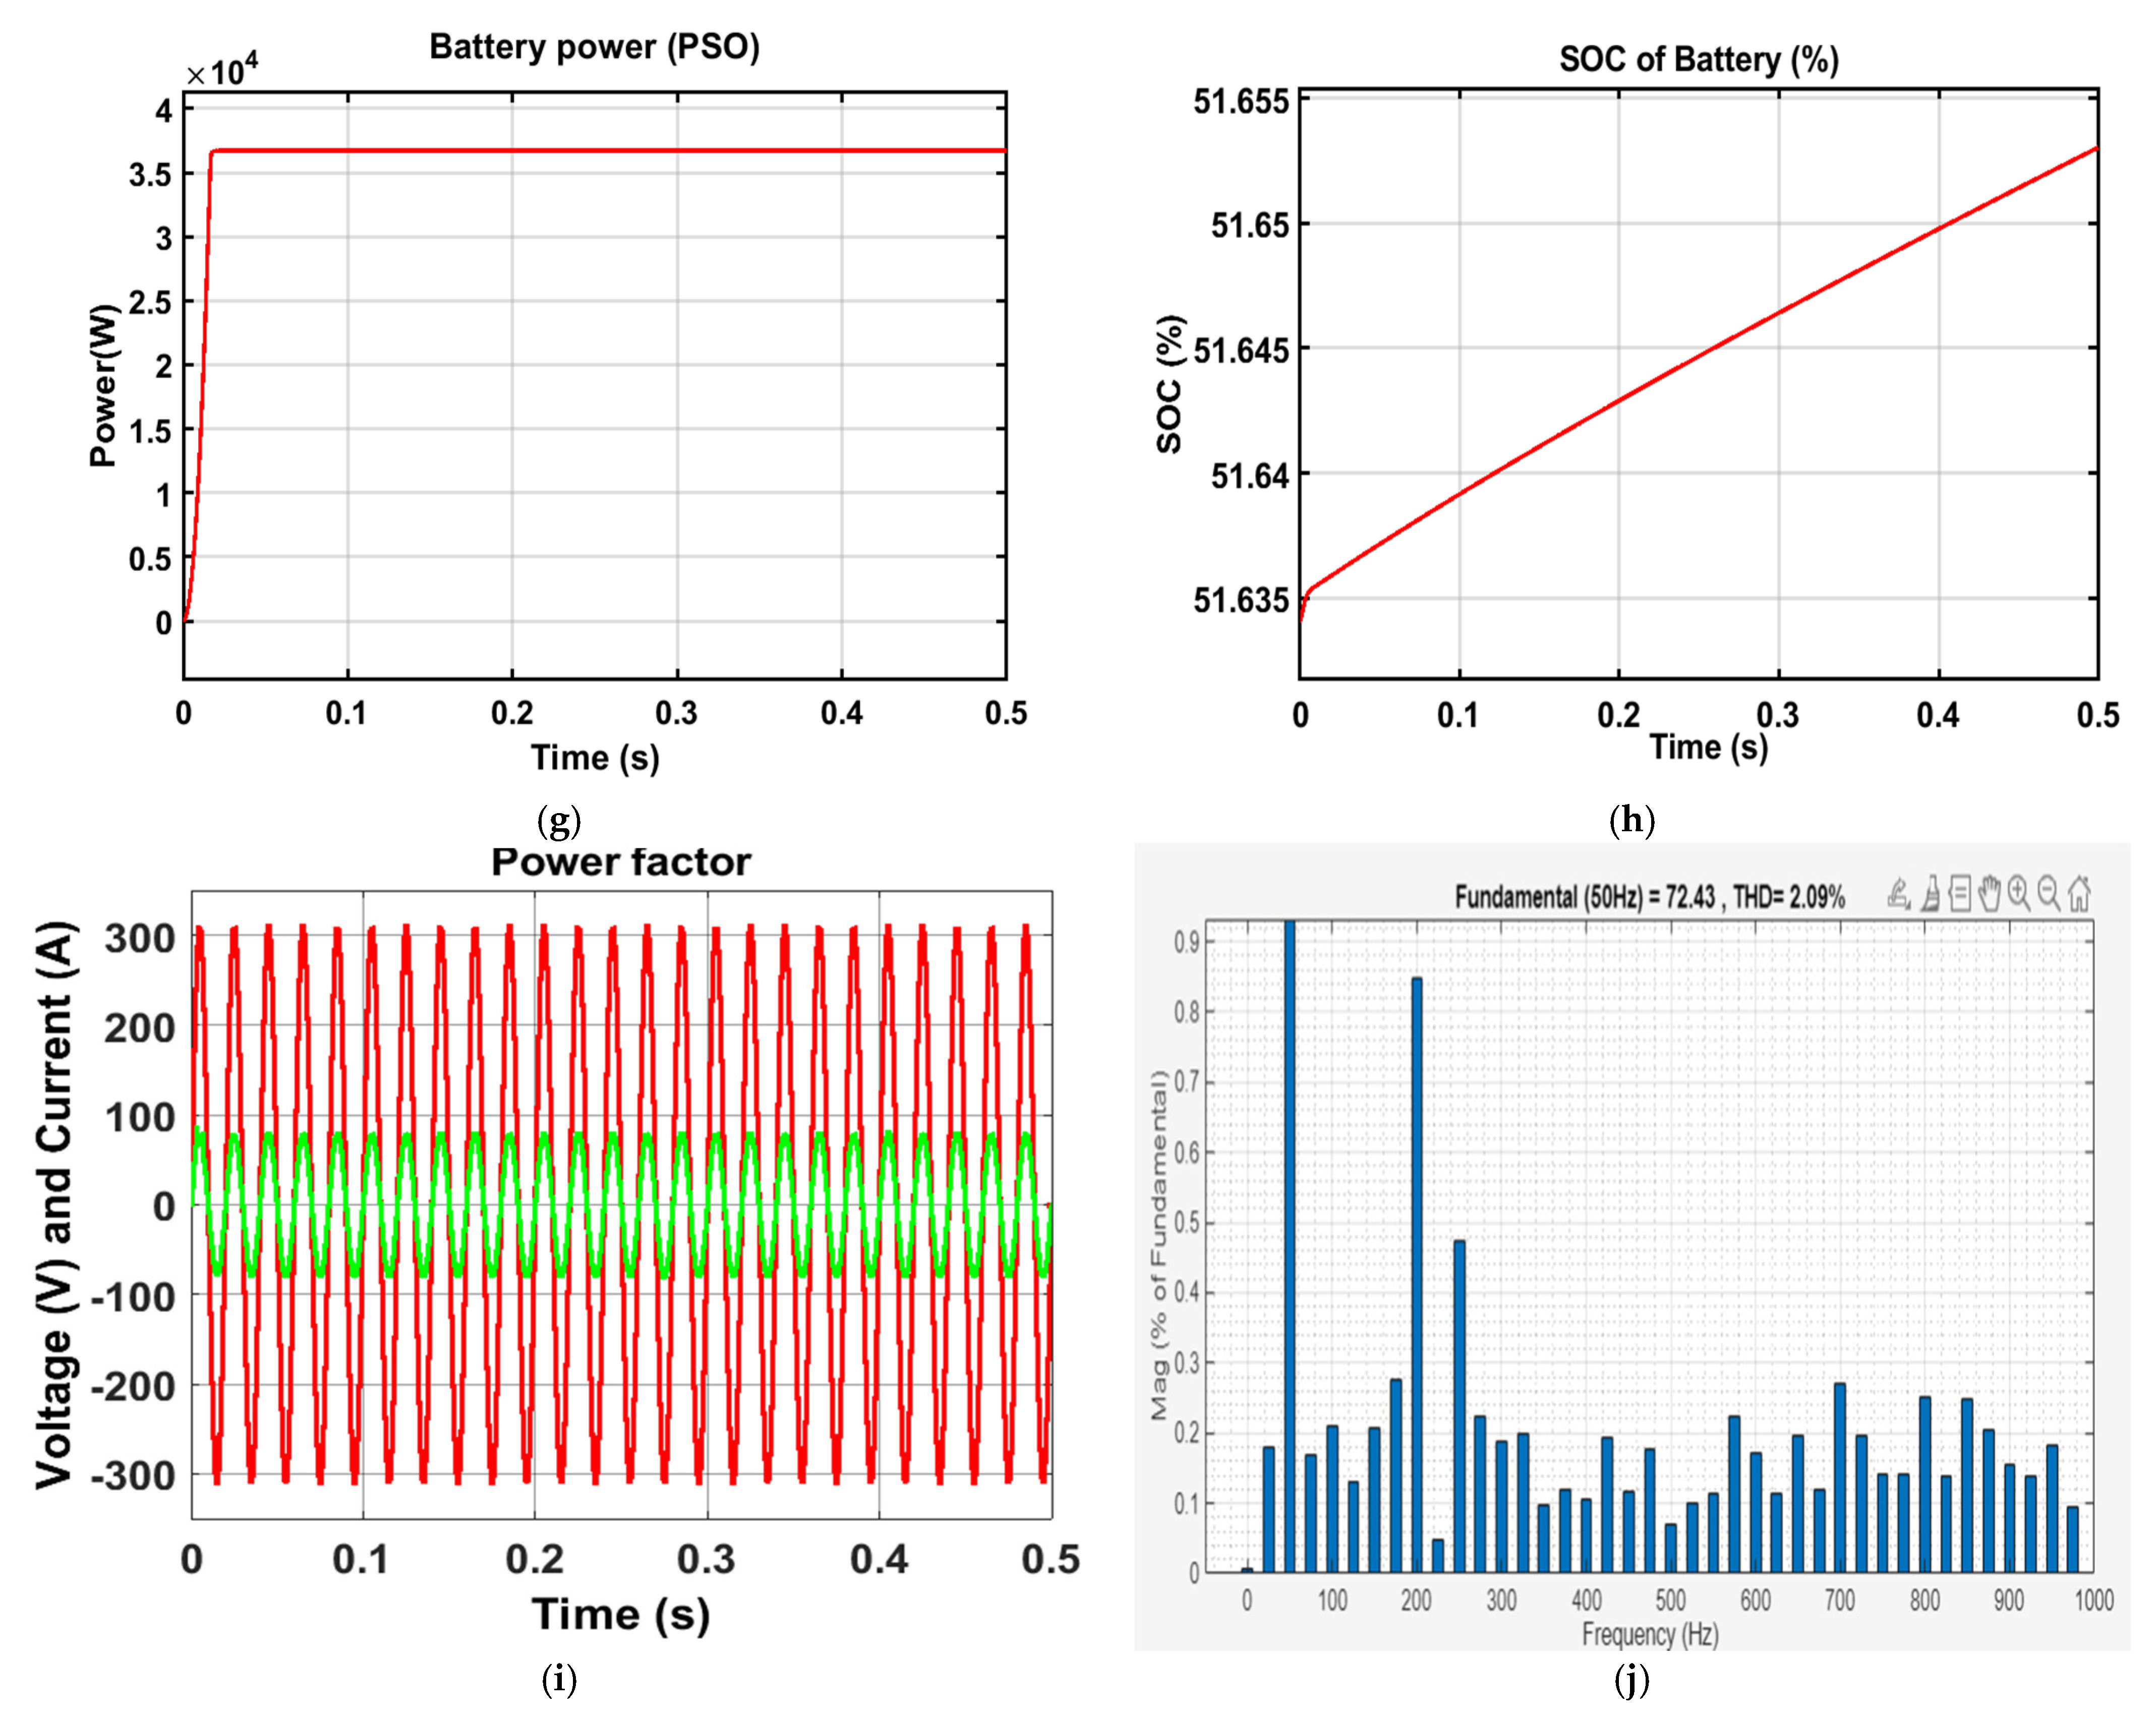2156x1719 pixels.
Task: Click the Power(W) y-axis label
Action: (x=103, y=385)
